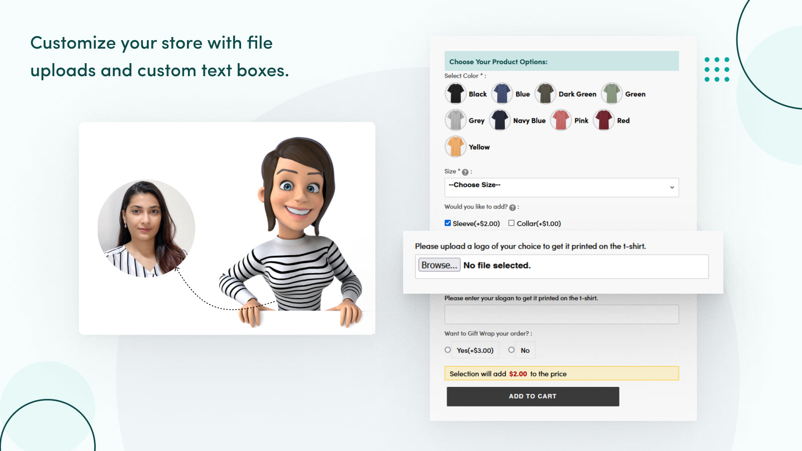
Task: Click the circular woman portrait photo
Action: pyautogui.click(x=146, y=229)
